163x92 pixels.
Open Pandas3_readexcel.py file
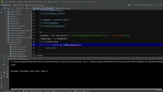[x=18, y=52]
